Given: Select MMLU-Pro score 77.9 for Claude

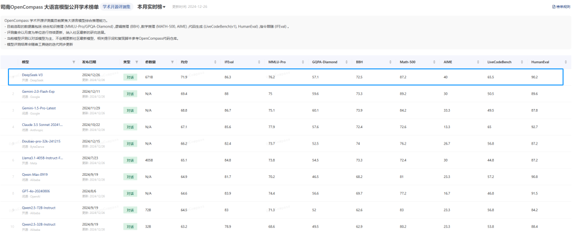Looking at the screenshot, I should pyautogui.click(x=272, y=127).
